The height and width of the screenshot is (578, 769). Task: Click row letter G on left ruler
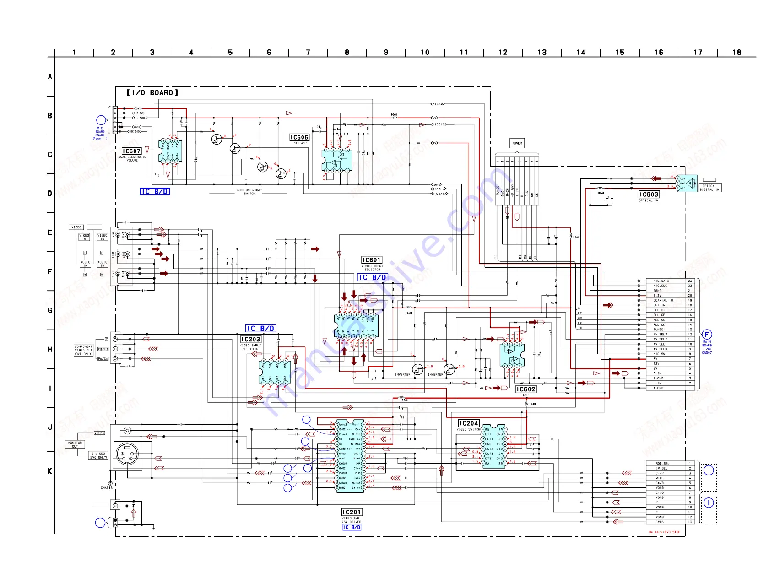coord(50,310)
